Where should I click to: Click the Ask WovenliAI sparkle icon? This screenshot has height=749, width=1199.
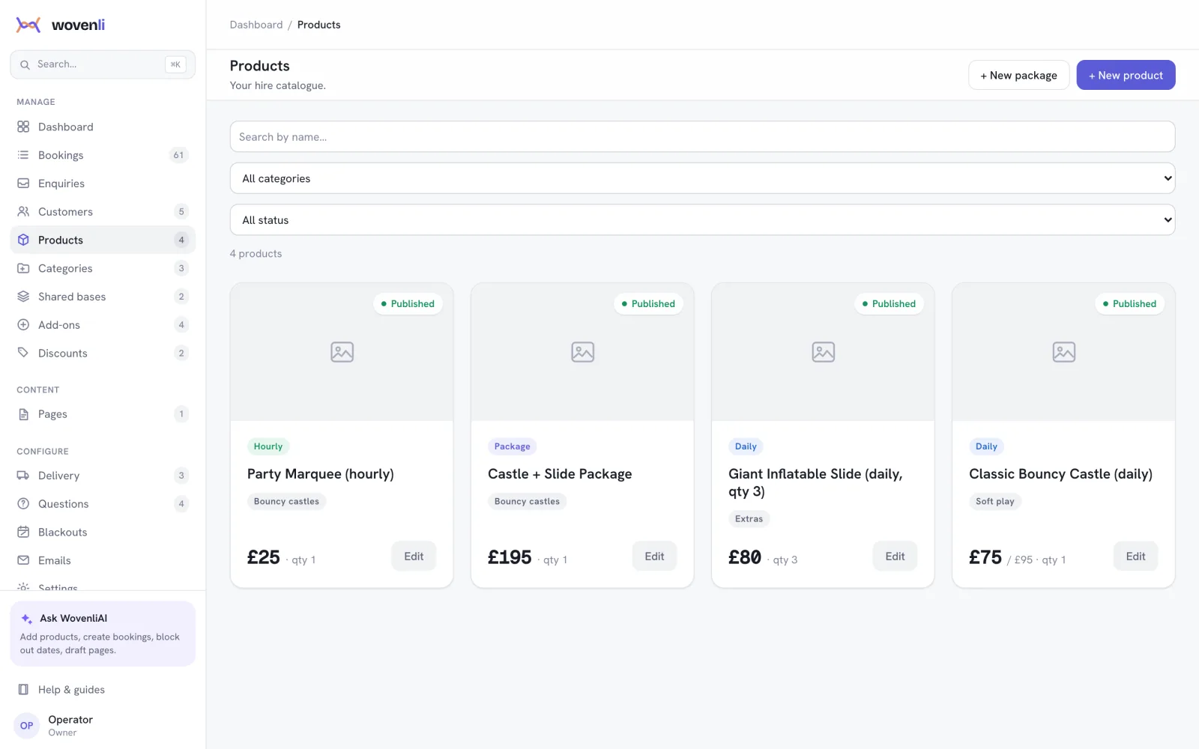27,619
